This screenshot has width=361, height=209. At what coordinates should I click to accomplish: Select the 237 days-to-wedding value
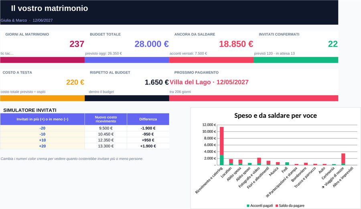[x=77, y=44]
